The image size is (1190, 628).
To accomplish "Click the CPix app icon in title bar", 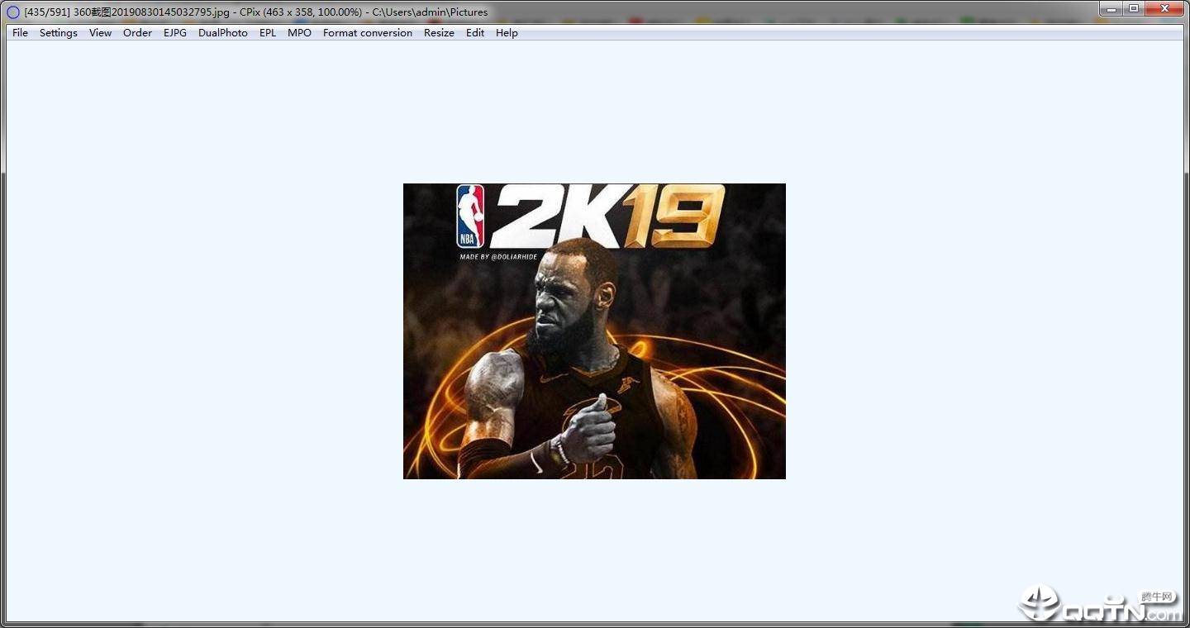I will click(13, 12).
